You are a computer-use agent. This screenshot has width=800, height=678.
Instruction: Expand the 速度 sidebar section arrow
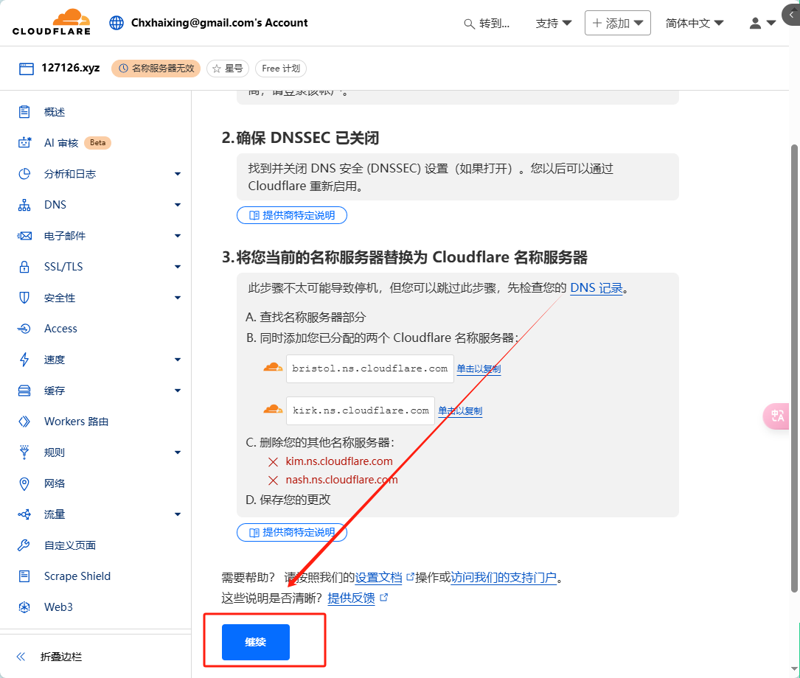pos(178,360)
